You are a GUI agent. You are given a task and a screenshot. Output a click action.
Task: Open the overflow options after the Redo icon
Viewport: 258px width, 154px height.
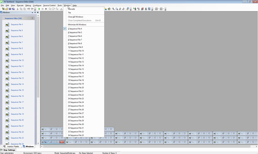tap(35, 9)
